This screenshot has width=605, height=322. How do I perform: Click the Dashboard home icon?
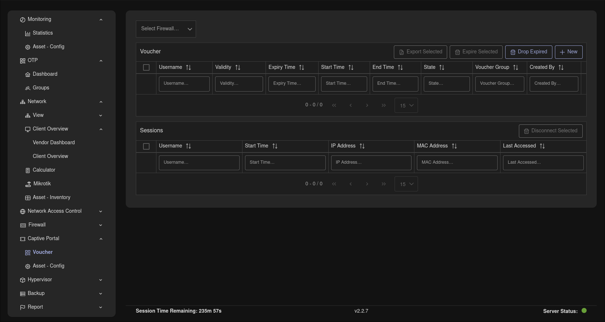pos(28,74)
